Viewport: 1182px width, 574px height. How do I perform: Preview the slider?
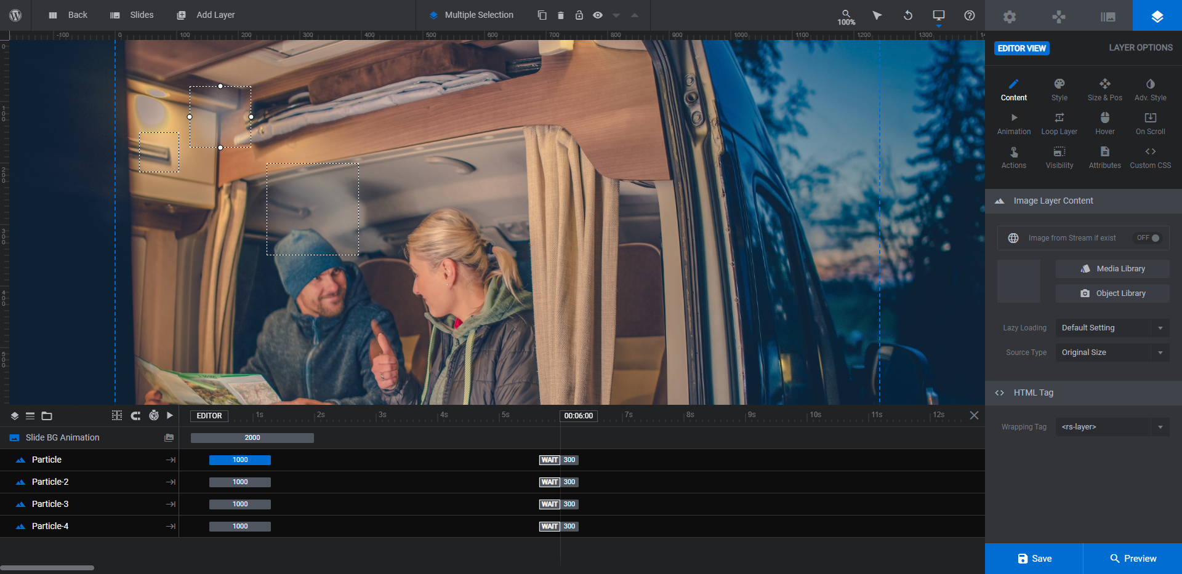[x=1133, y=559]
